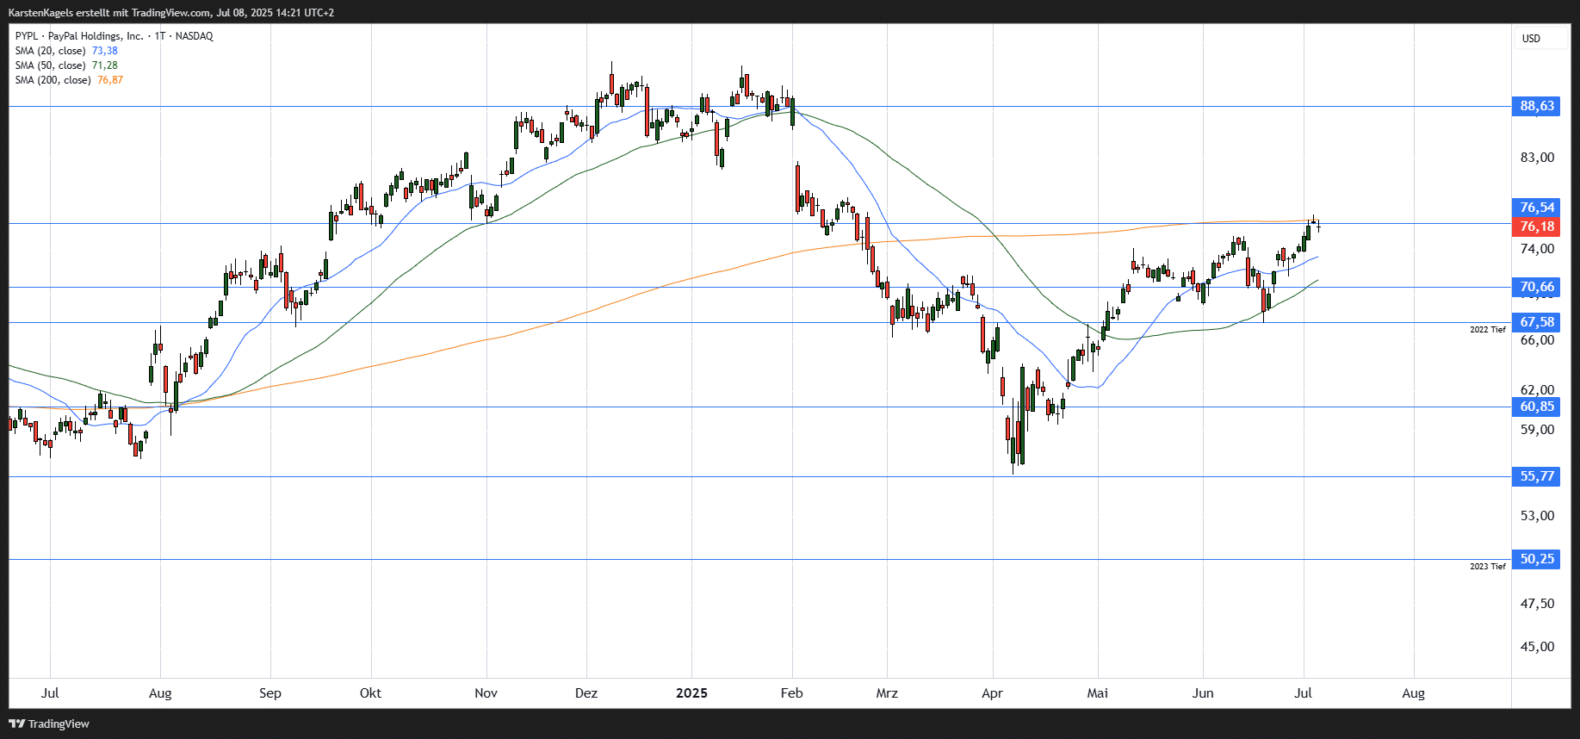Click the TradingView logo icon

(16, 723)
